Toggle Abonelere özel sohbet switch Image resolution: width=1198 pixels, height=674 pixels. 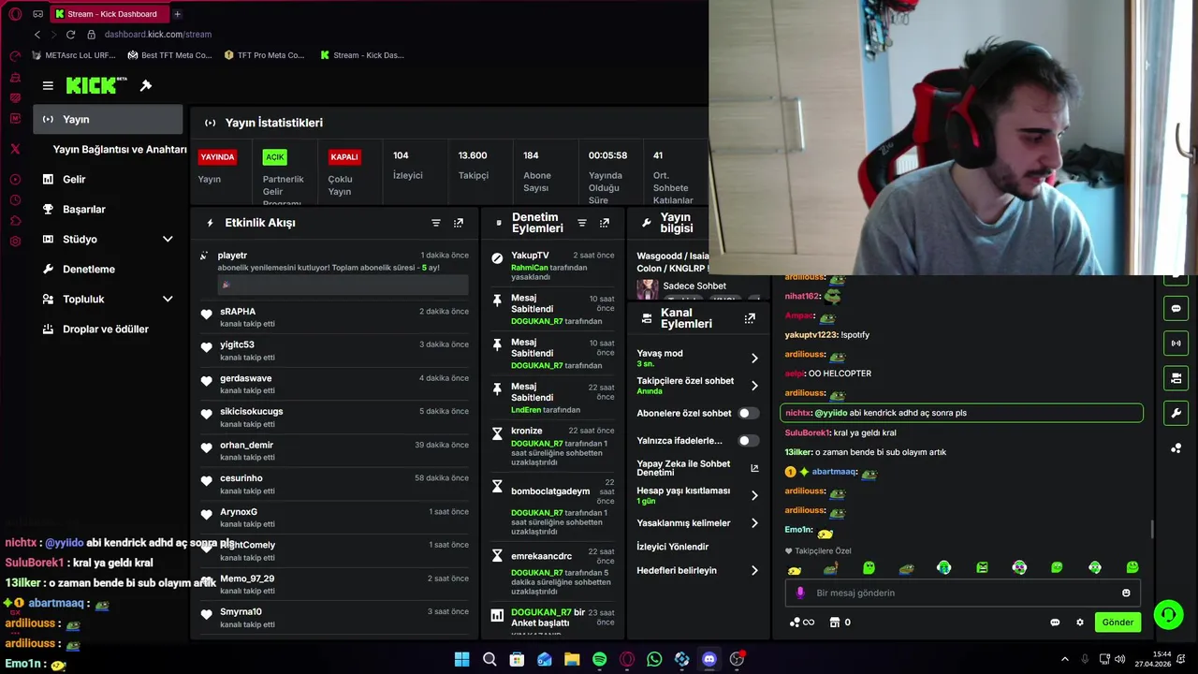point(748,413)
